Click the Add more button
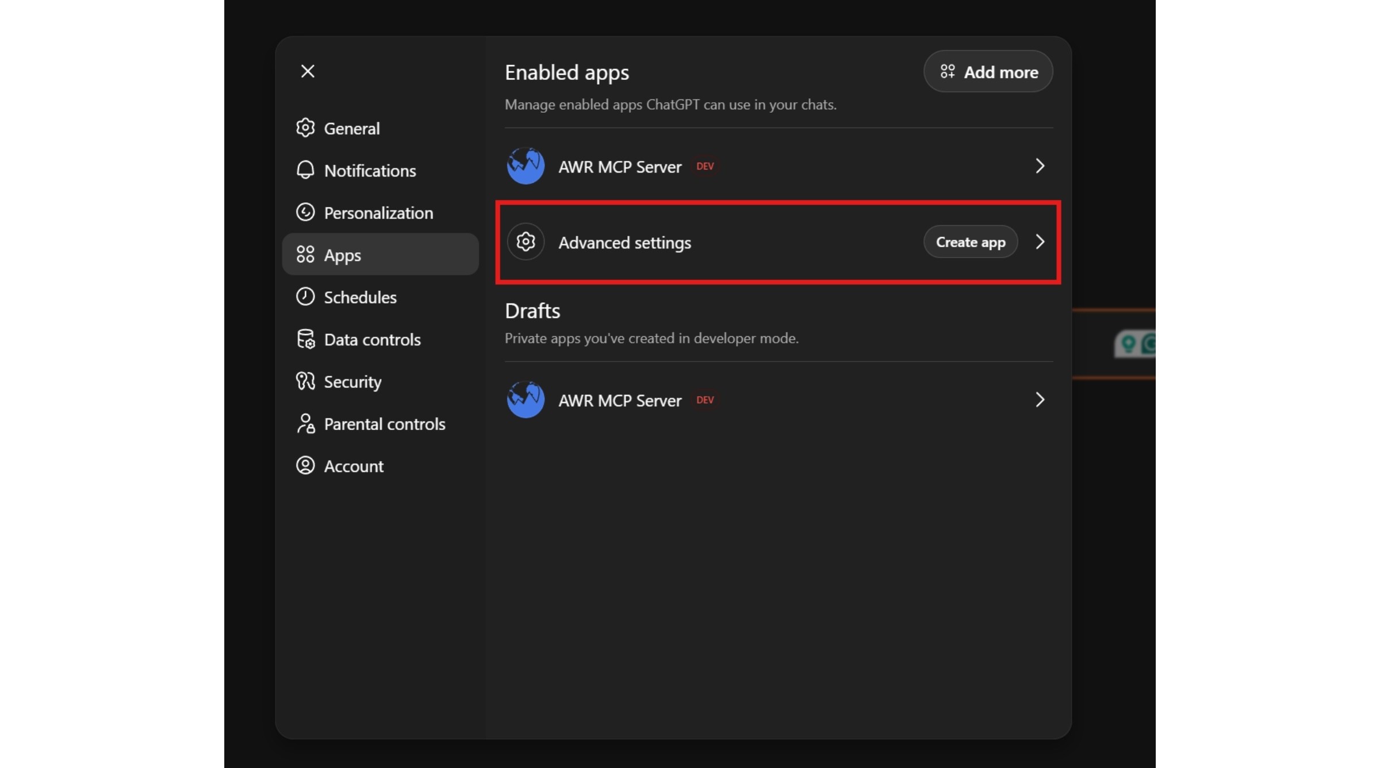Viewport: 1380px width, 768px height. point(987,71)
